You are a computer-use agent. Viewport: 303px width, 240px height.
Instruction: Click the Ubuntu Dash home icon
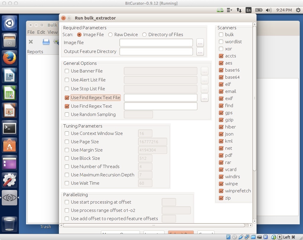point(9,23)
